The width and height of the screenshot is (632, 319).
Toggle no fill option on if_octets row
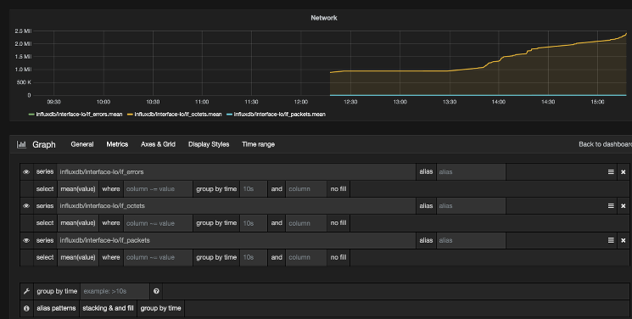coord(338,223)
